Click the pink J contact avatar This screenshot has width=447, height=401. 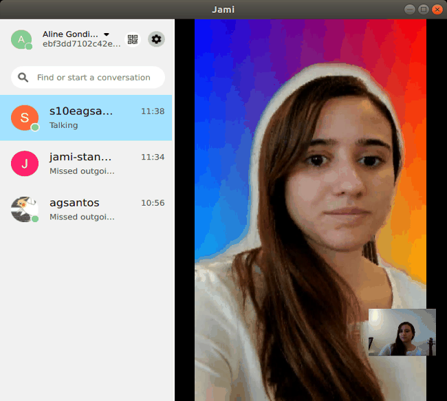coord(25,164)
